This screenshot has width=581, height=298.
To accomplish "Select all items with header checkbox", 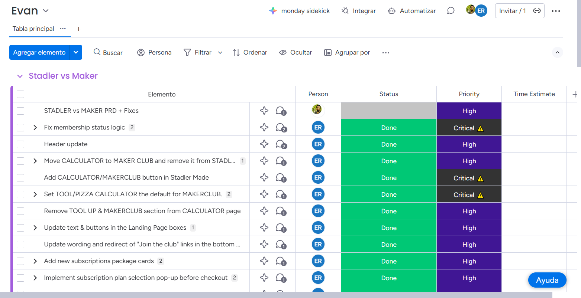I will (x=20, y=94).
